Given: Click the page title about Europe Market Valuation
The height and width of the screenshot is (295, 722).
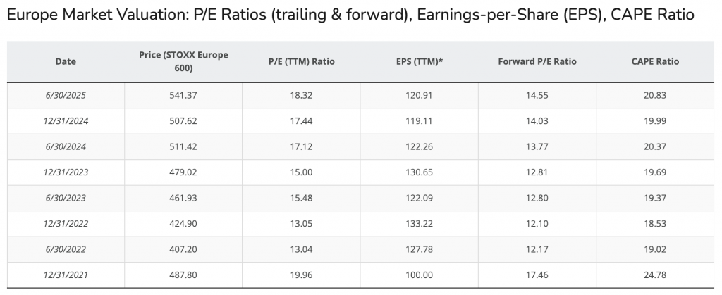Looking at the screenshot, I should point(350,15).
